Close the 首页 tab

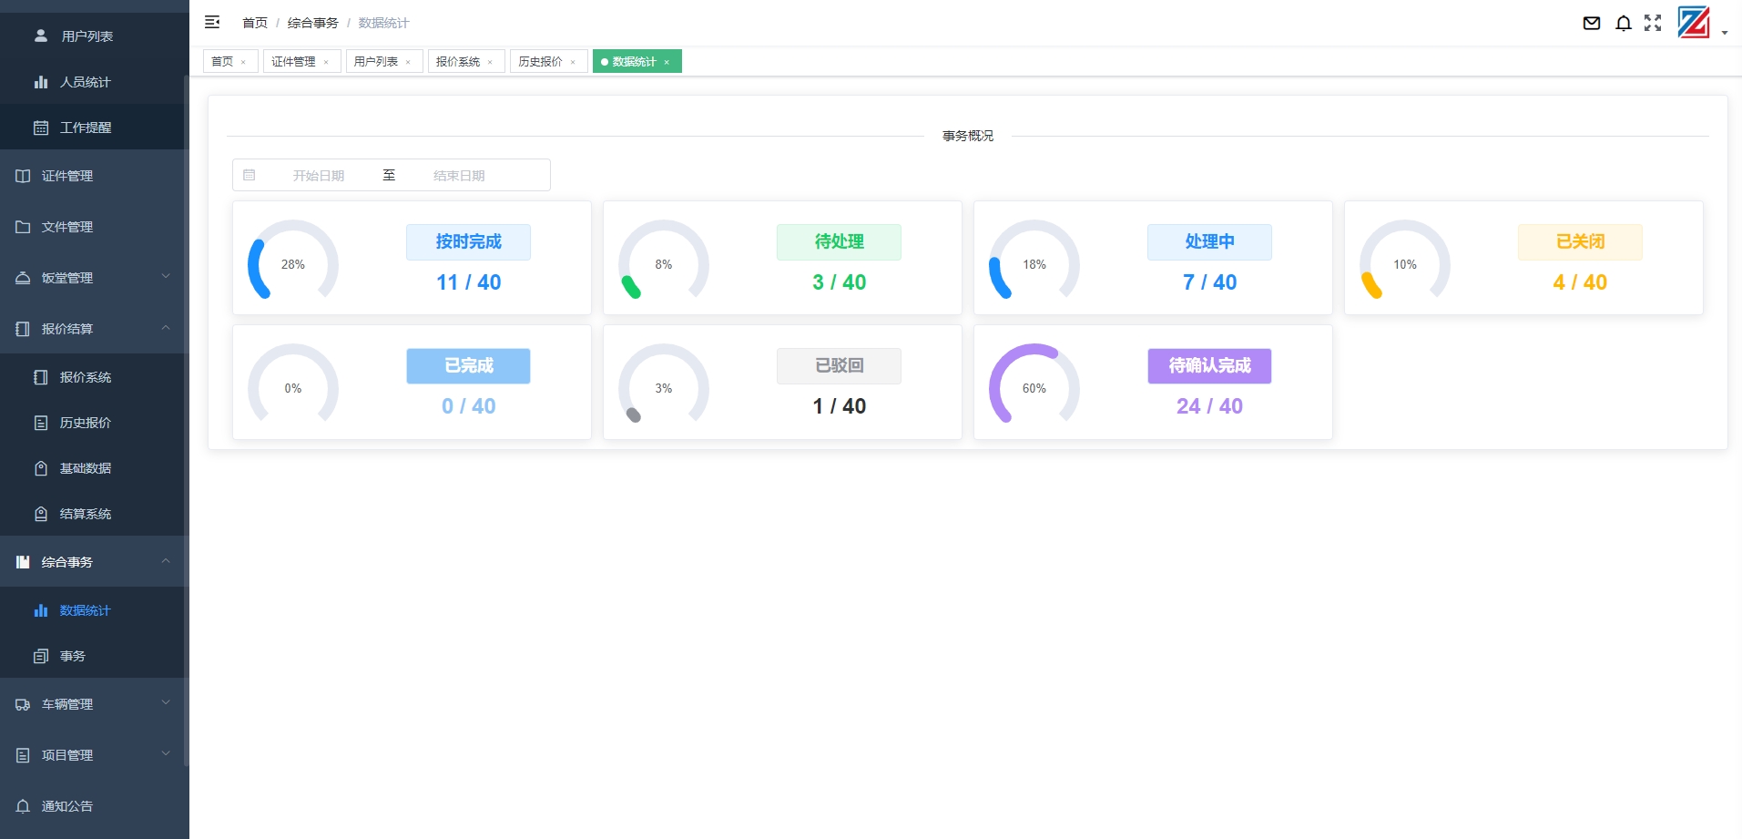[243, 62]
